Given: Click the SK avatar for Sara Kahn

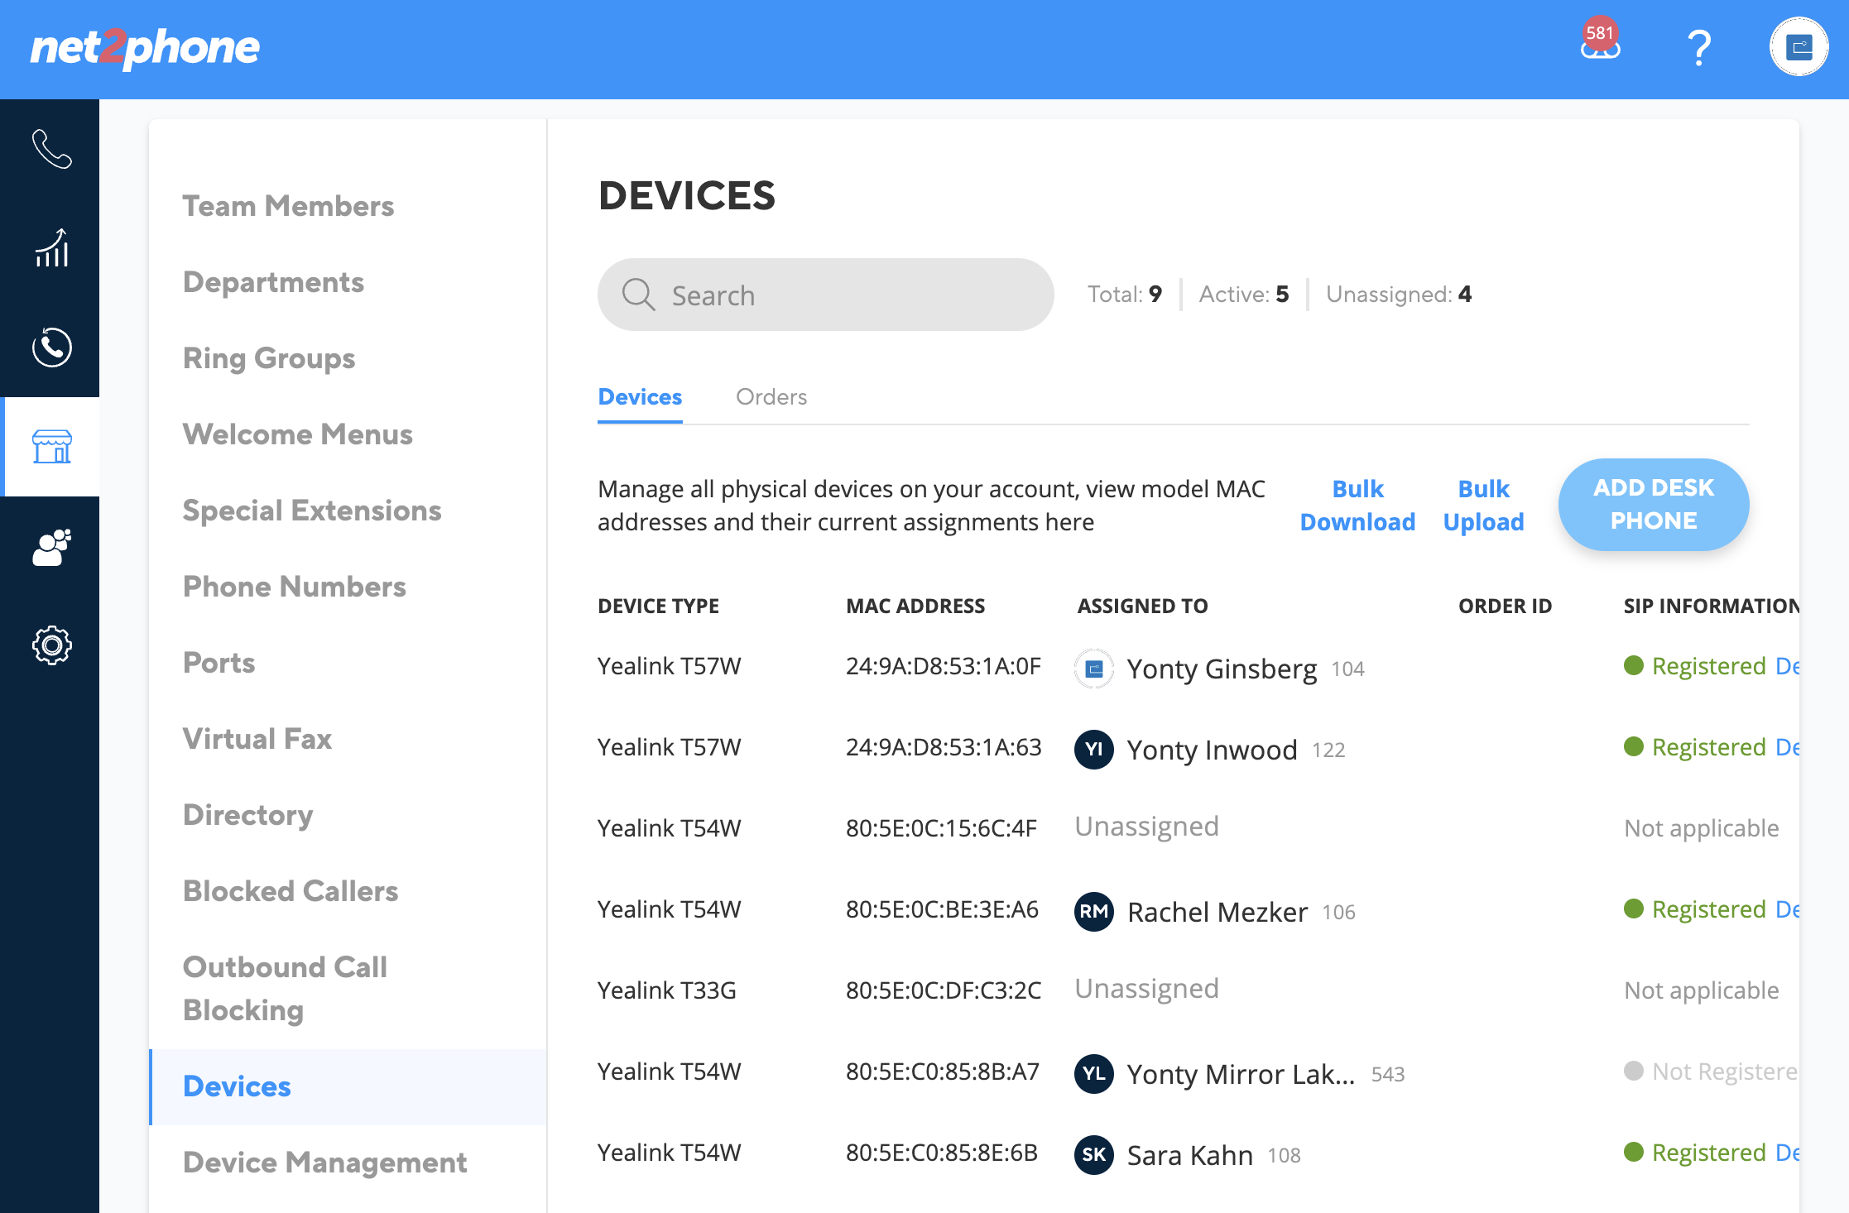Looking at the screenshot, I should pos(1093,1155).
